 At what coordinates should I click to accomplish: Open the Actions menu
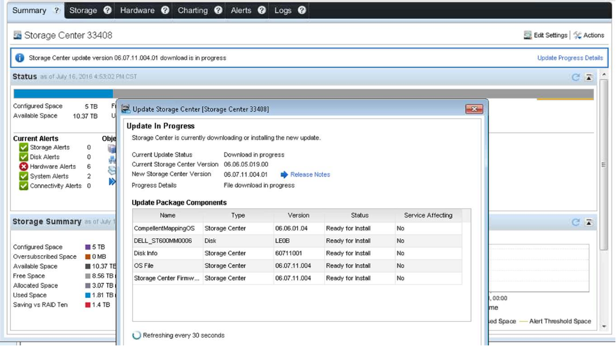coord(589,35)
